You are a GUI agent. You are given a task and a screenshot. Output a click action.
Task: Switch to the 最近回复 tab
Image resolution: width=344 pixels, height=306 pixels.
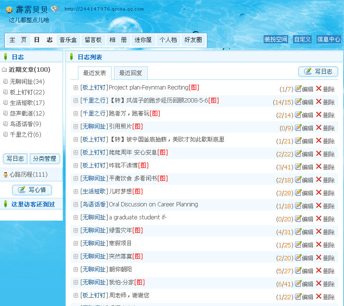[130, 73]
